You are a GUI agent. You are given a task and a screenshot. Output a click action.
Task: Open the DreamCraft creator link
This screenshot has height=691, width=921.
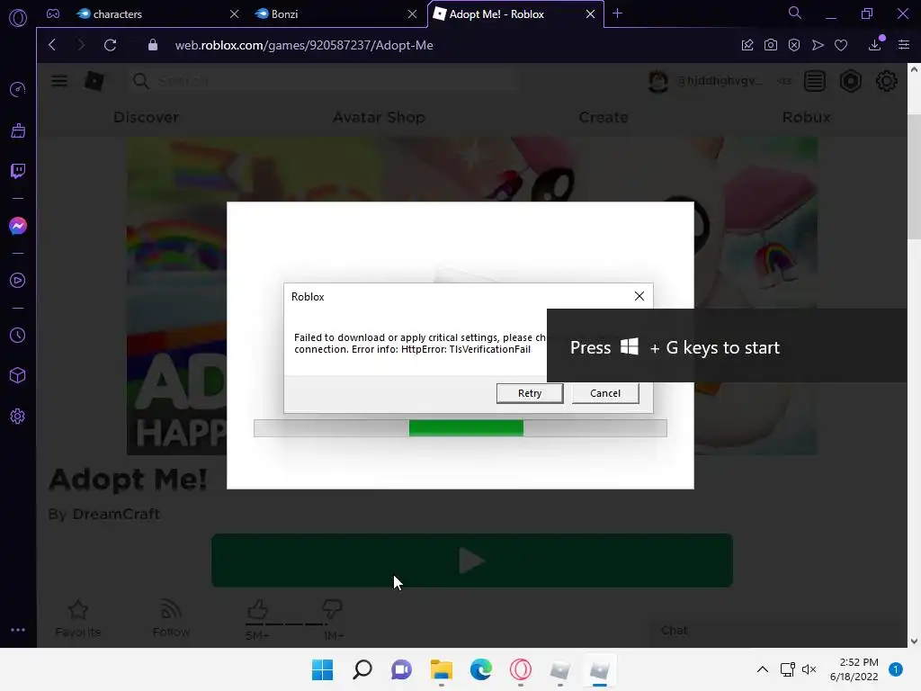pos(116,514)
